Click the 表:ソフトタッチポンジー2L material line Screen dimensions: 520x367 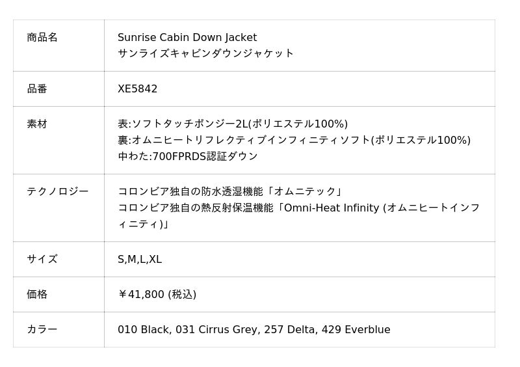pyautogui.click(x=233, y=124)
